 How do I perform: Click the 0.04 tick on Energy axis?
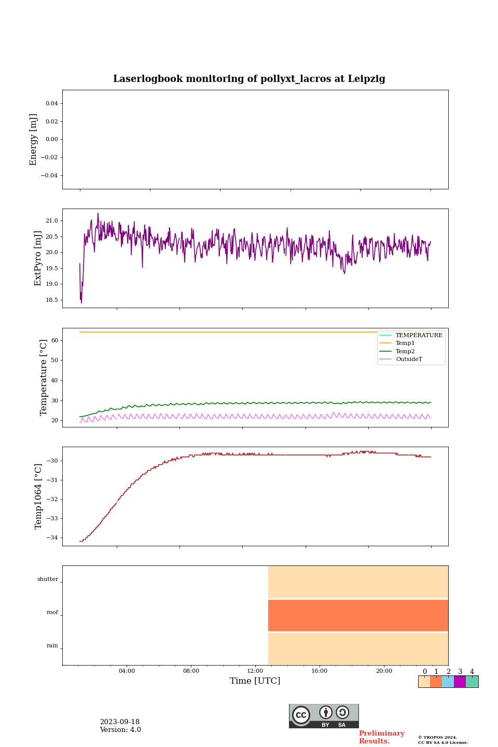tap(52, 104)
